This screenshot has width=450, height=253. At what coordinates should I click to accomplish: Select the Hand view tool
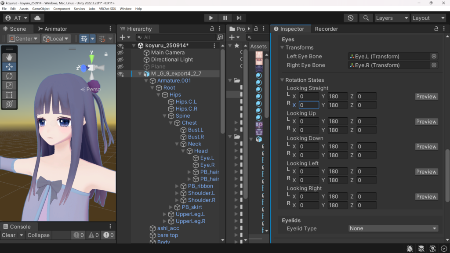[9, 58]
